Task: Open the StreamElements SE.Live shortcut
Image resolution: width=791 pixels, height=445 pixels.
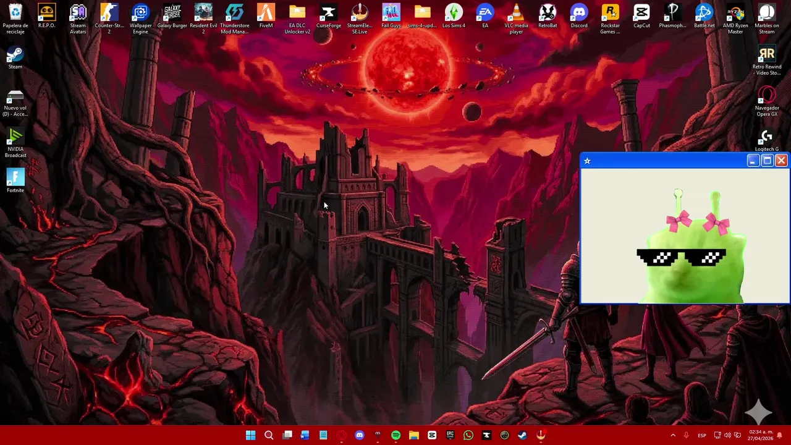Action: click(x=360, y=17)
